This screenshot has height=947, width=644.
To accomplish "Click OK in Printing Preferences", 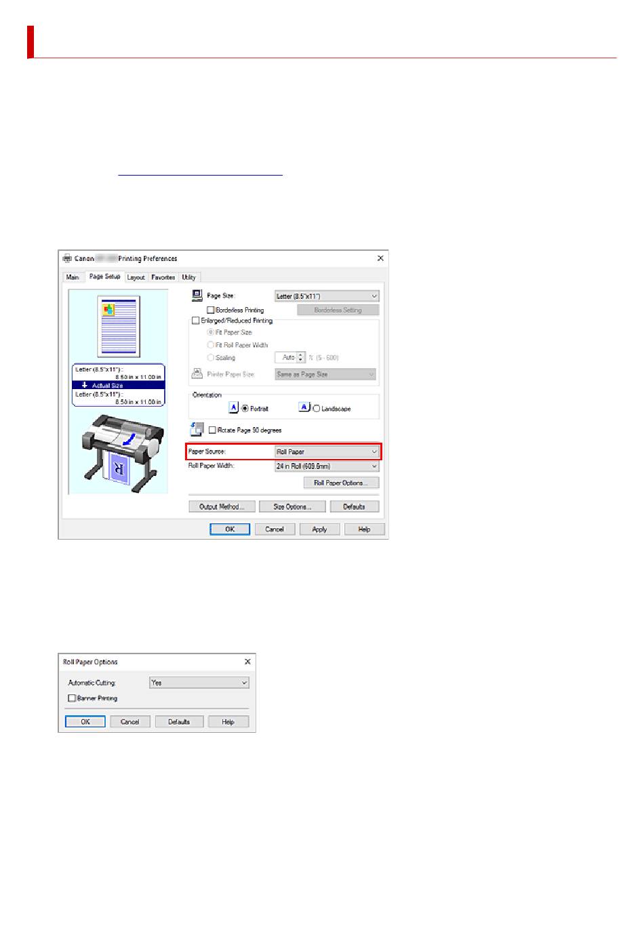I will (230, 529).
